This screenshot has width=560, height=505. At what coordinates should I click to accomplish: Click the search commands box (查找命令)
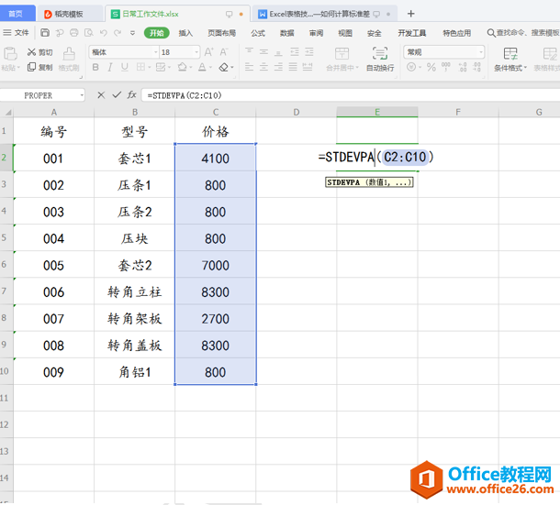click(x=523, y=33)
